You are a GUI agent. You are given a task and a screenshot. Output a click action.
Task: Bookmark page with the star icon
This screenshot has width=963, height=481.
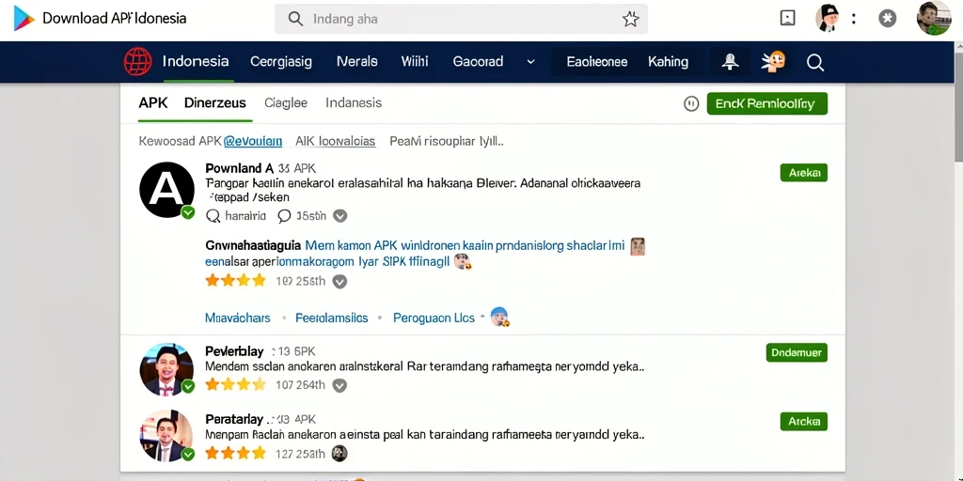[630, 19]
